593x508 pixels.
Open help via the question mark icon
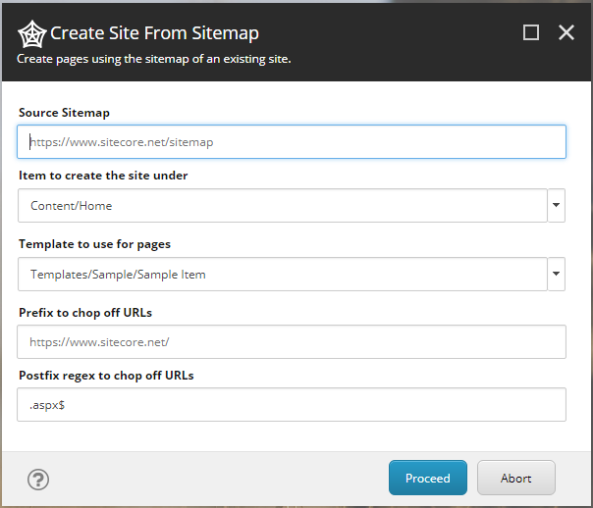pyautogui.click(x=38, y=480)
